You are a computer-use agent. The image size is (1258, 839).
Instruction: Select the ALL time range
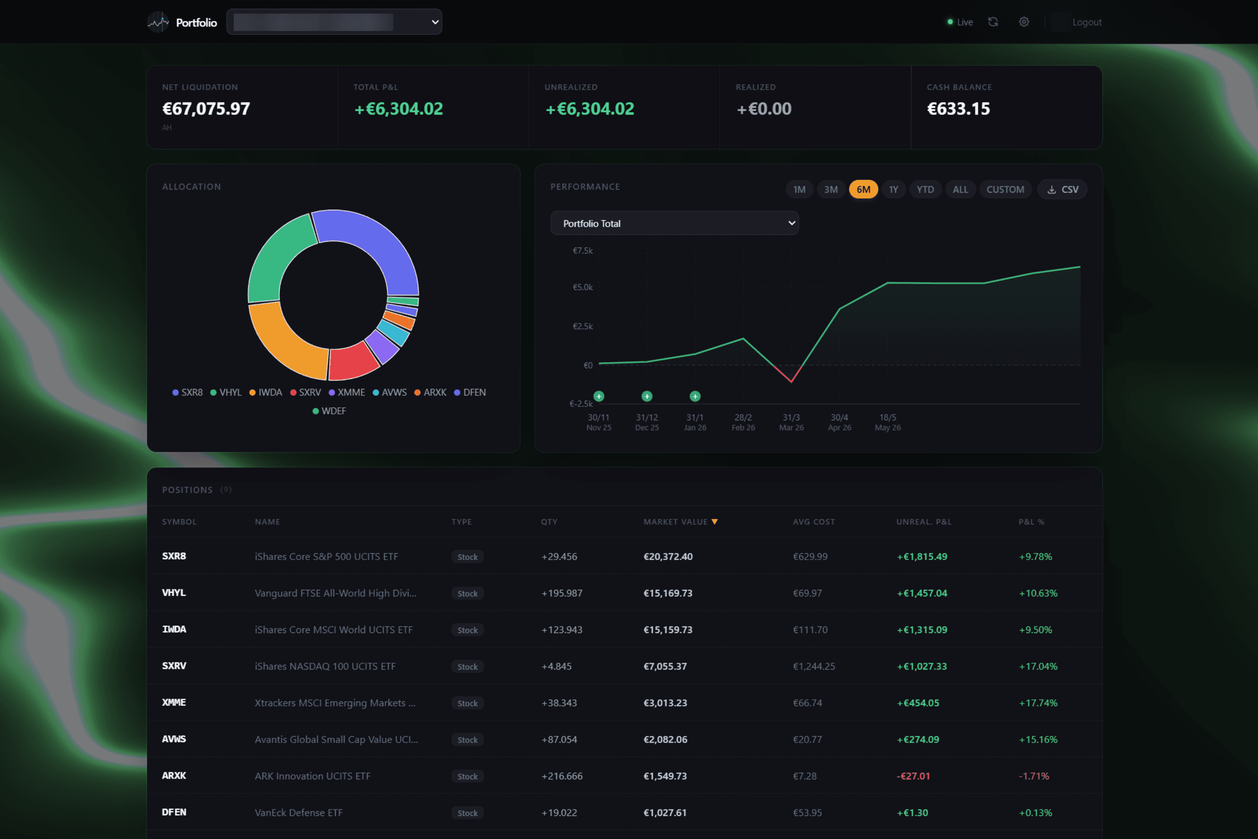[x=960, y=190]
